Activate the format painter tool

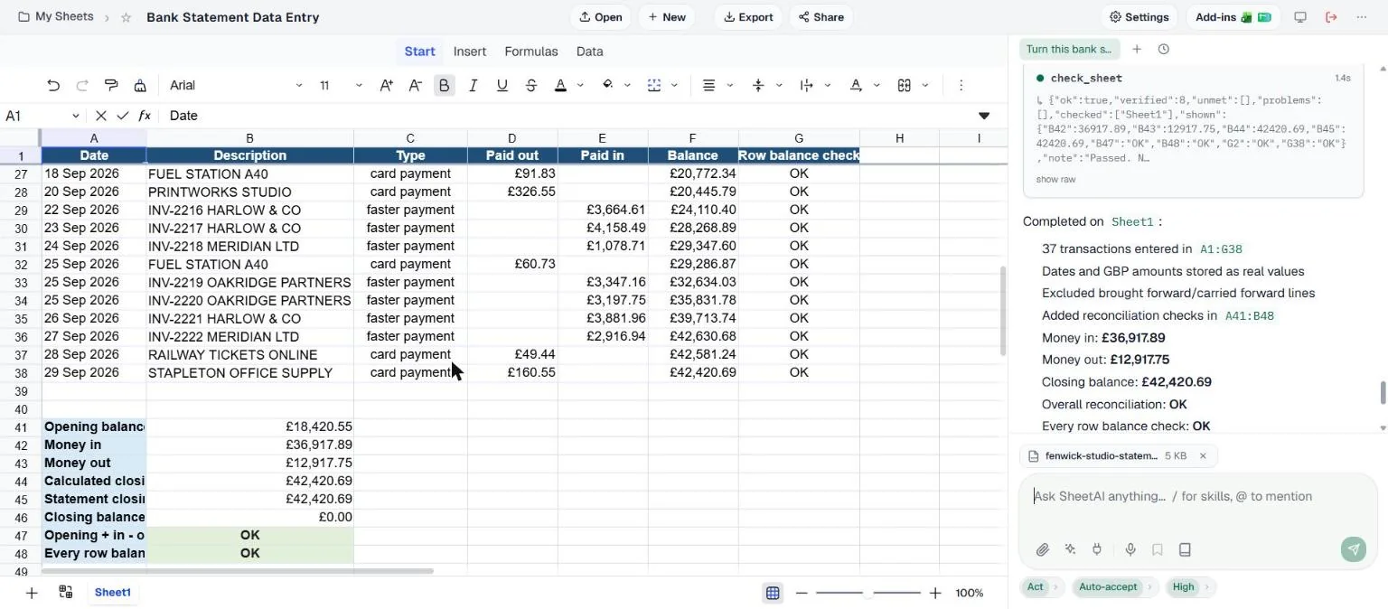(x=111, y=85)
